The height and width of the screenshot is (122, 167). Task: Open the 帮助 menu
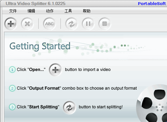point(86,11)
